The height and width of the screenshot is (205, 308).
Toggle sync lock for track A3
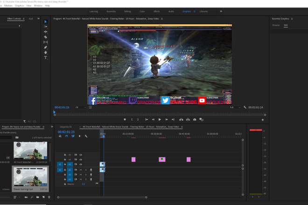click(76, 179)
